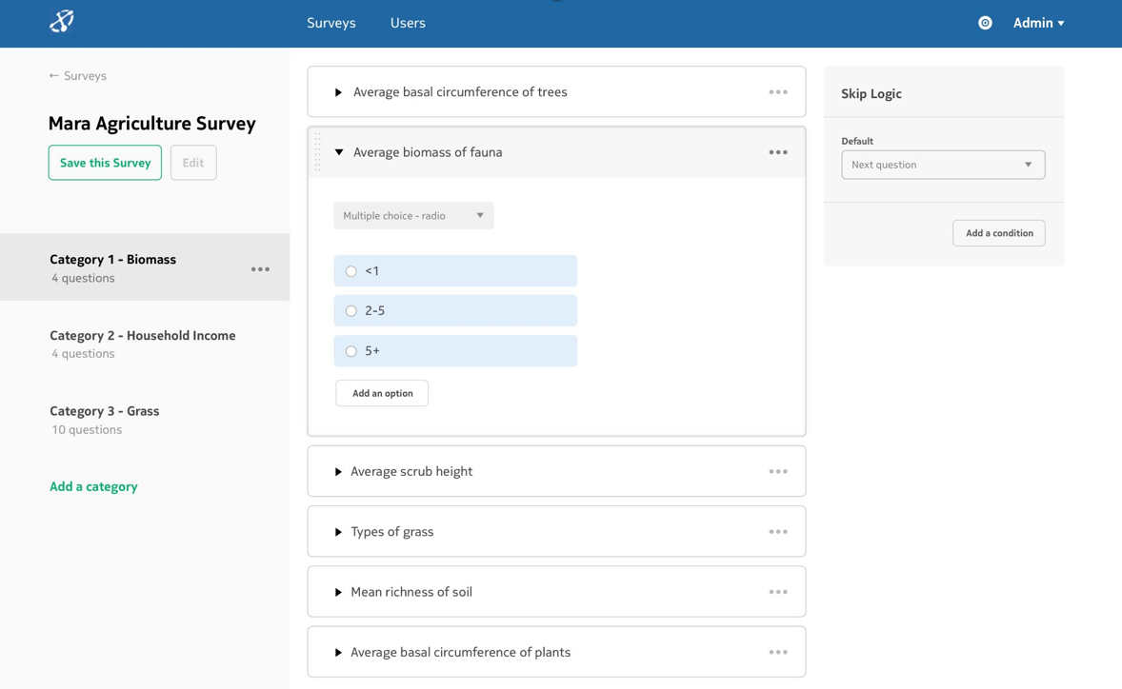Click the Save this Survey button
The image size is (1122, 689).
pos(105,163)
